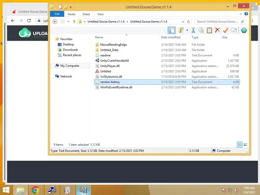Select Network in the navigation pane

(66, 76)
